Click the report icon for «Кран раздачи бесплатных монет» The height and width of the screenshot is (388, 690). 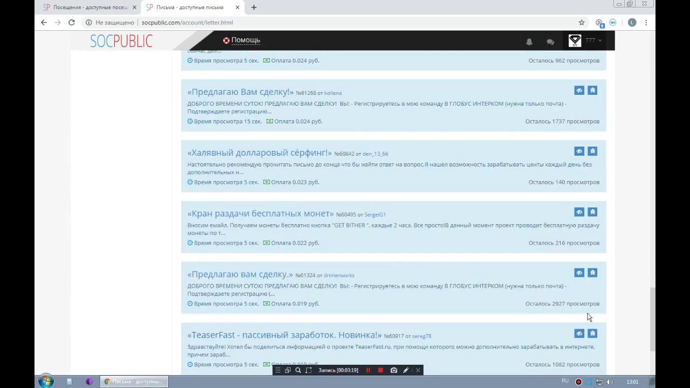[592, 212]
